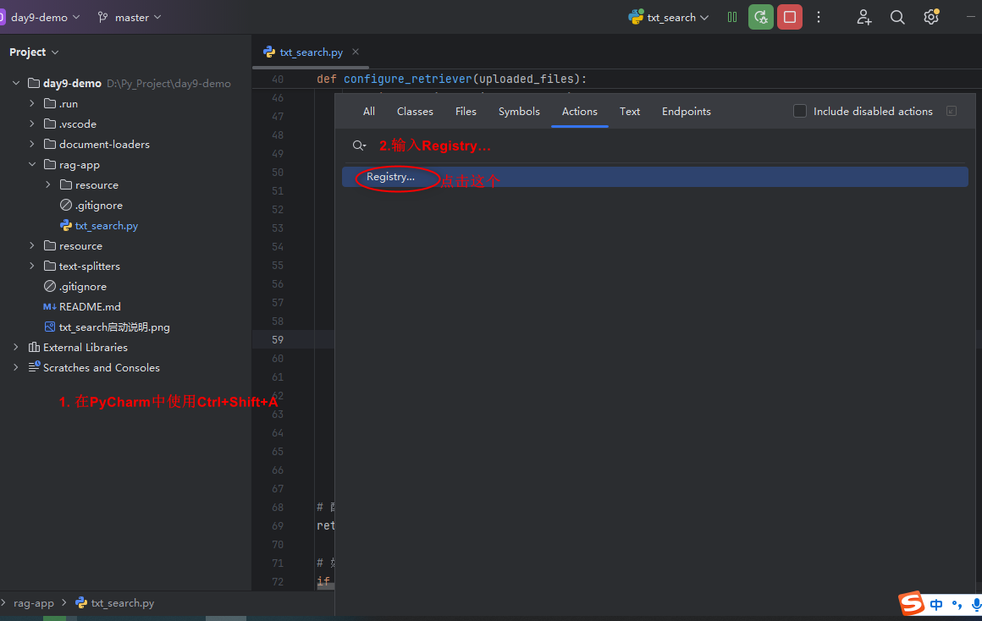Image resolution: width=982 pixels, height=621 pixels.
Task: Open the day9-demo project dropdown
Action: pyautogui.click(x=44, y=18)
